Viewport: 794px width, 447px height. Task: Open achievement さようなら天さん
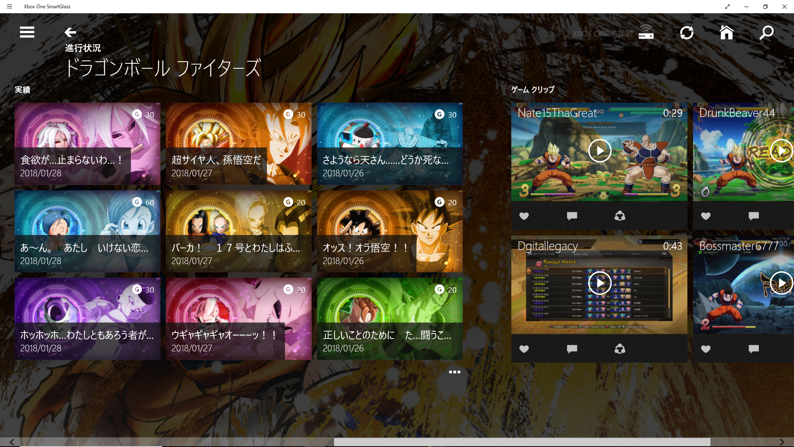pyautogui.click(x=390, y=144)
